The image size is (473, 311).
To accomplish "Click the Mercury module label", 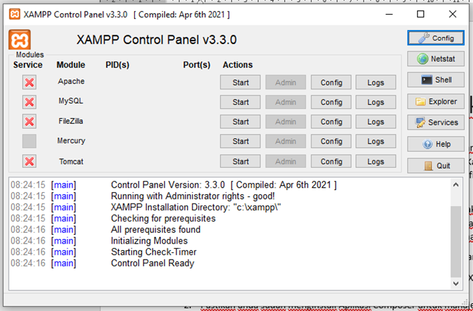I will tap(71, 141).
